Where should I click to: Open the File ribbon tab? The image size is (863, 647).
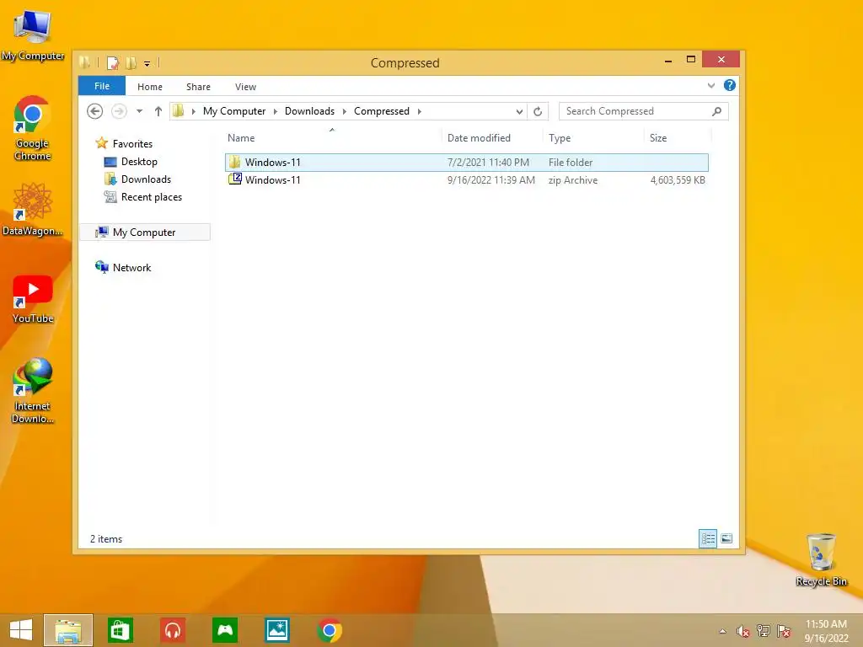(x=102, y=86)
